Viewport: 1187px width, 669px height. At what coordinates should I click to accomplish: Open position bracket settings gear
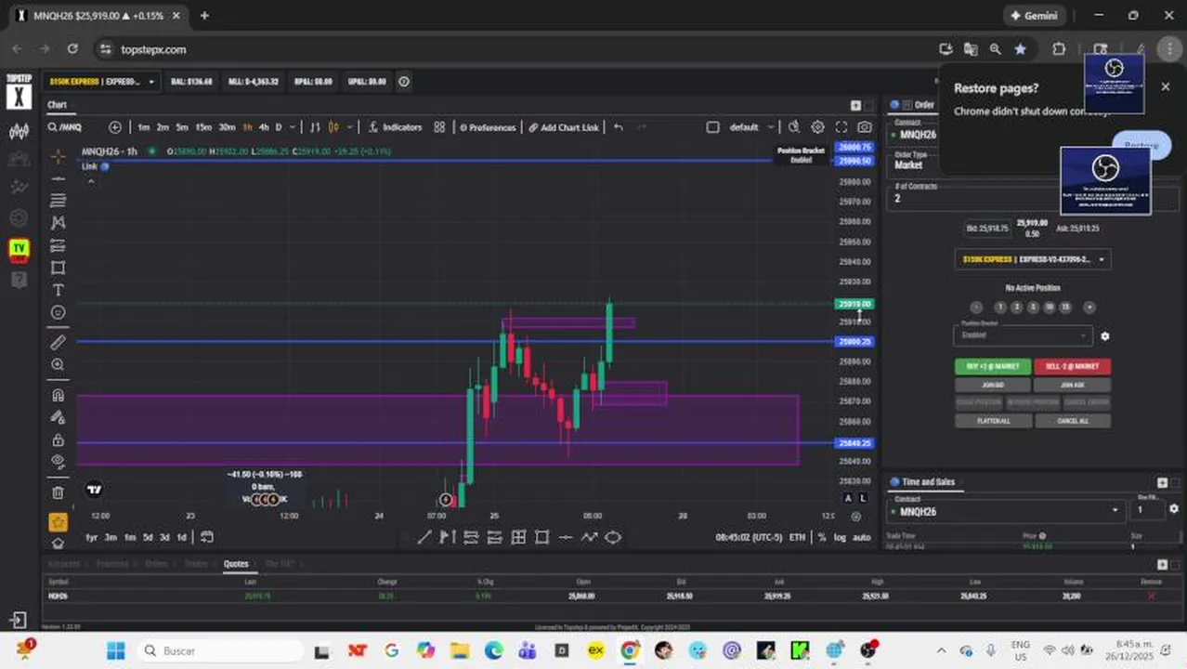pos(1104,336)
